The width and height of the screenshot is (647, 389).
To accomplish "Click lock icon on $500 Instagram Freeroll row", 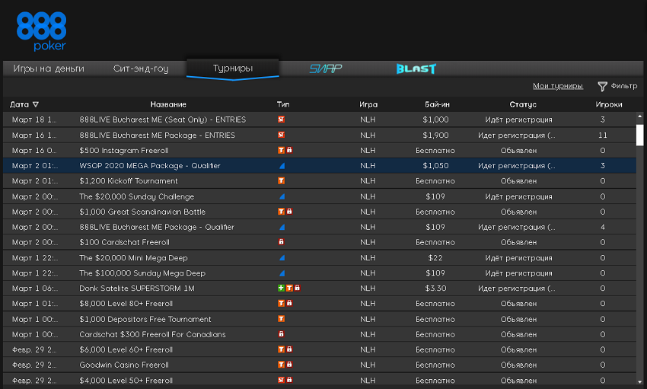I will pos(289,151).
